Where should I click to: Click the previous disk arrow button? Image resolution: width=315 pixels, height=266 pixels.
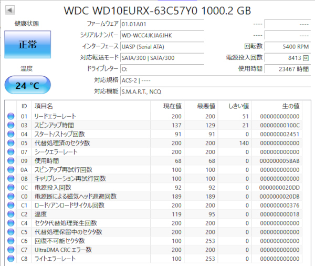coord(10,10)
